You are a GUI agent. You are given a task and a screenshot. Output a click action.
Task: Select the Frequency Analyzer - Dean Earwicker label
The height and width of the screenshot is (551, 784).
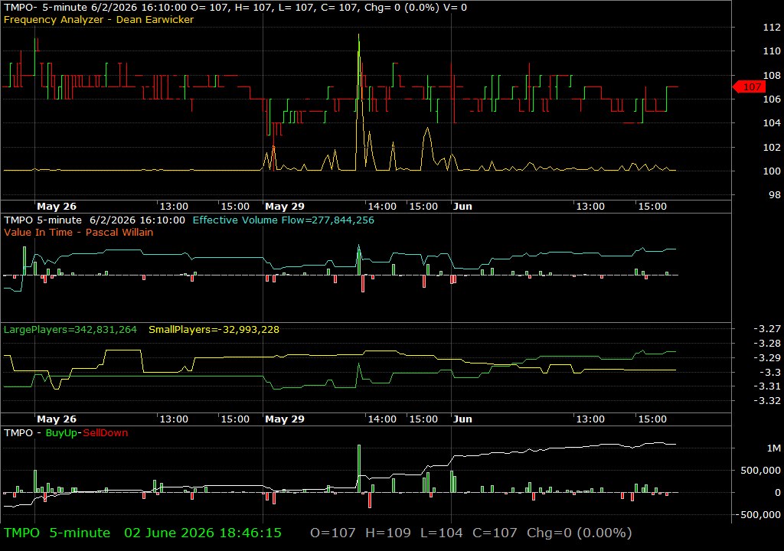[x=99, y=19]
